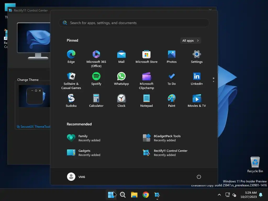The height and width of the screenshot is (201, 268).
Task: Open the Clock app
Action: pos(121,101)
